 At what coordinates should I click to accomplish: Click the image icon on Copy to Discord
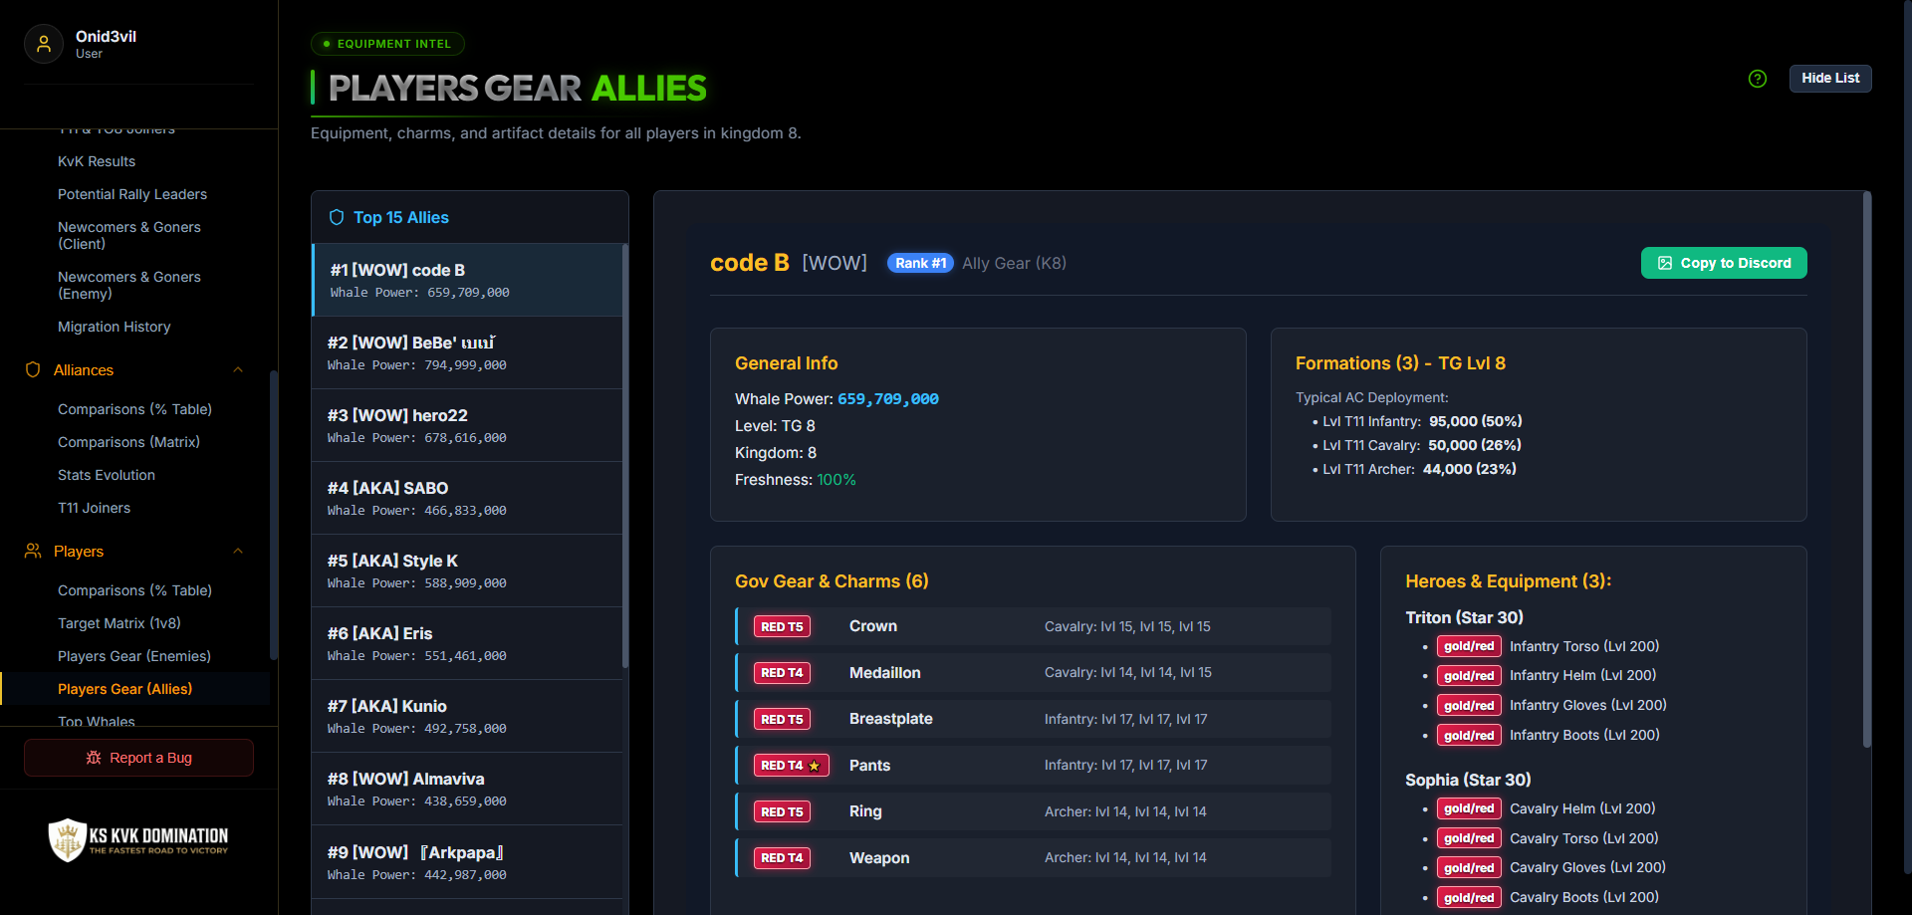pyautogui.click(x=1665, y=263)
